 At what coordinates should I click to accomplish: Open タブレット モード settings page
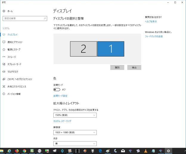click(14, 64)
